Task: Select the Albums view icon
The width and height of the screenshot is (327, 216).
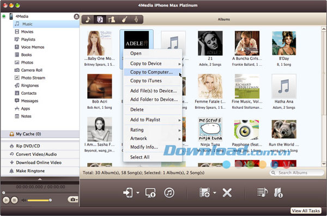Action: 100,20
